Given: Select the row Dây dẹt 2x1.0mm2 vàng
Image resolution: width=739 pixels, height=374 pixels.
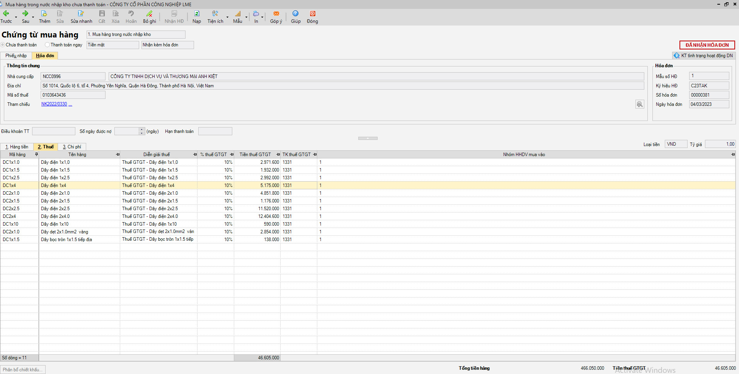Looking at the screenshot, I should 368,232.
